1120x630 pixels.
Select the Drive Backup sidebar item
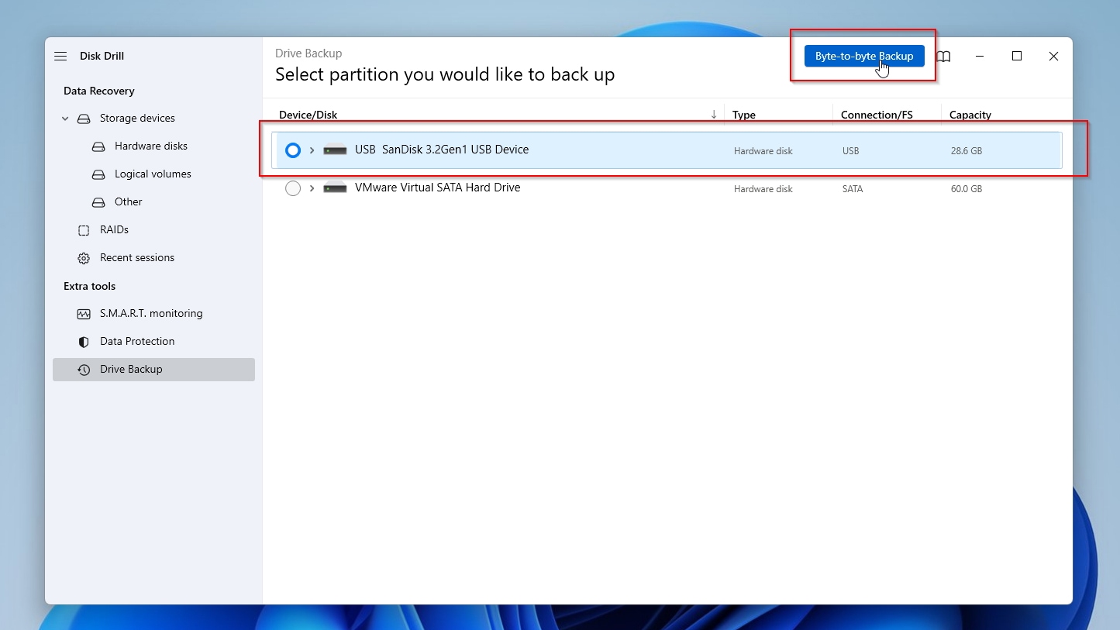(x=153, y=370)
